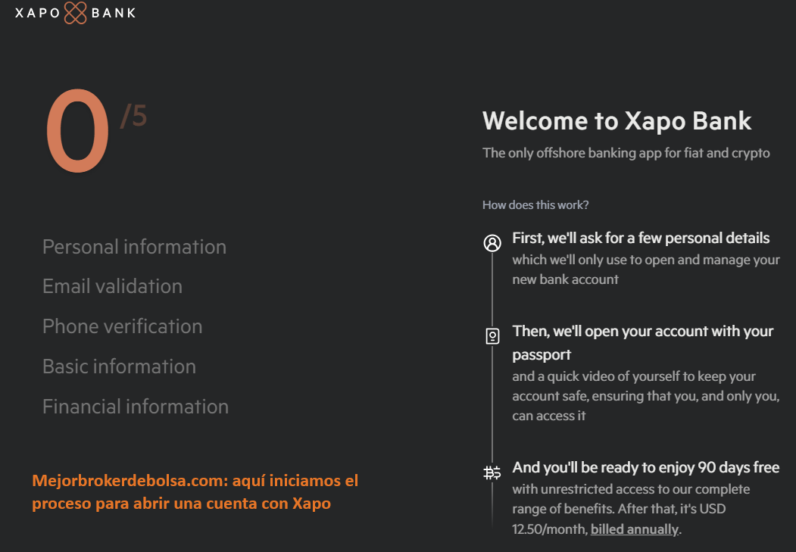Click 'And you'll be ready to enjoy 90 days free'
This screenshot has width=796, height=552.
(646, 467)
